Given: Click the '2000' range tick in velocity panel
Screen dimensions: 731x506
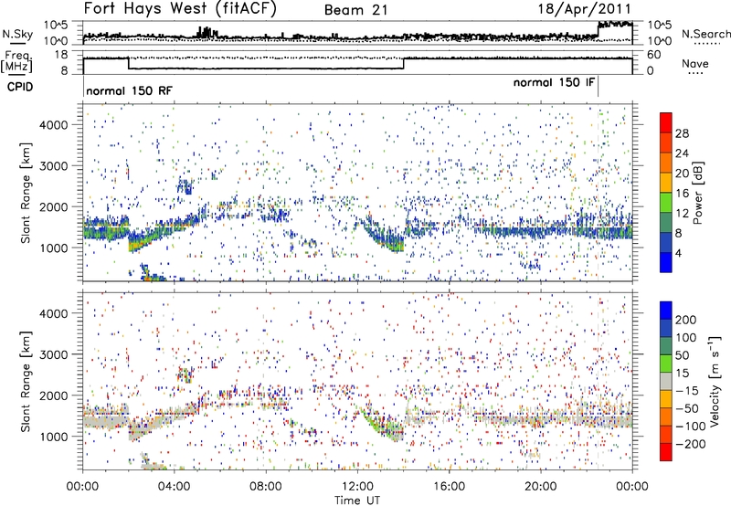Looking at the screenshot, I should pyautogui.click(x=54, y=395).
